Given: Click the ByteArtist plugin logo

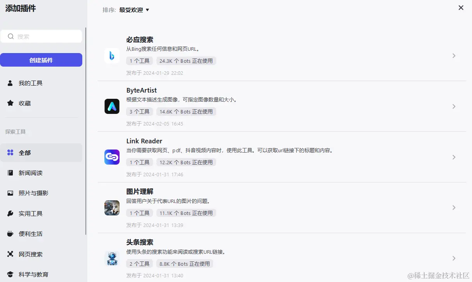Looking at the screenshot, I should (x=112, y=106).
